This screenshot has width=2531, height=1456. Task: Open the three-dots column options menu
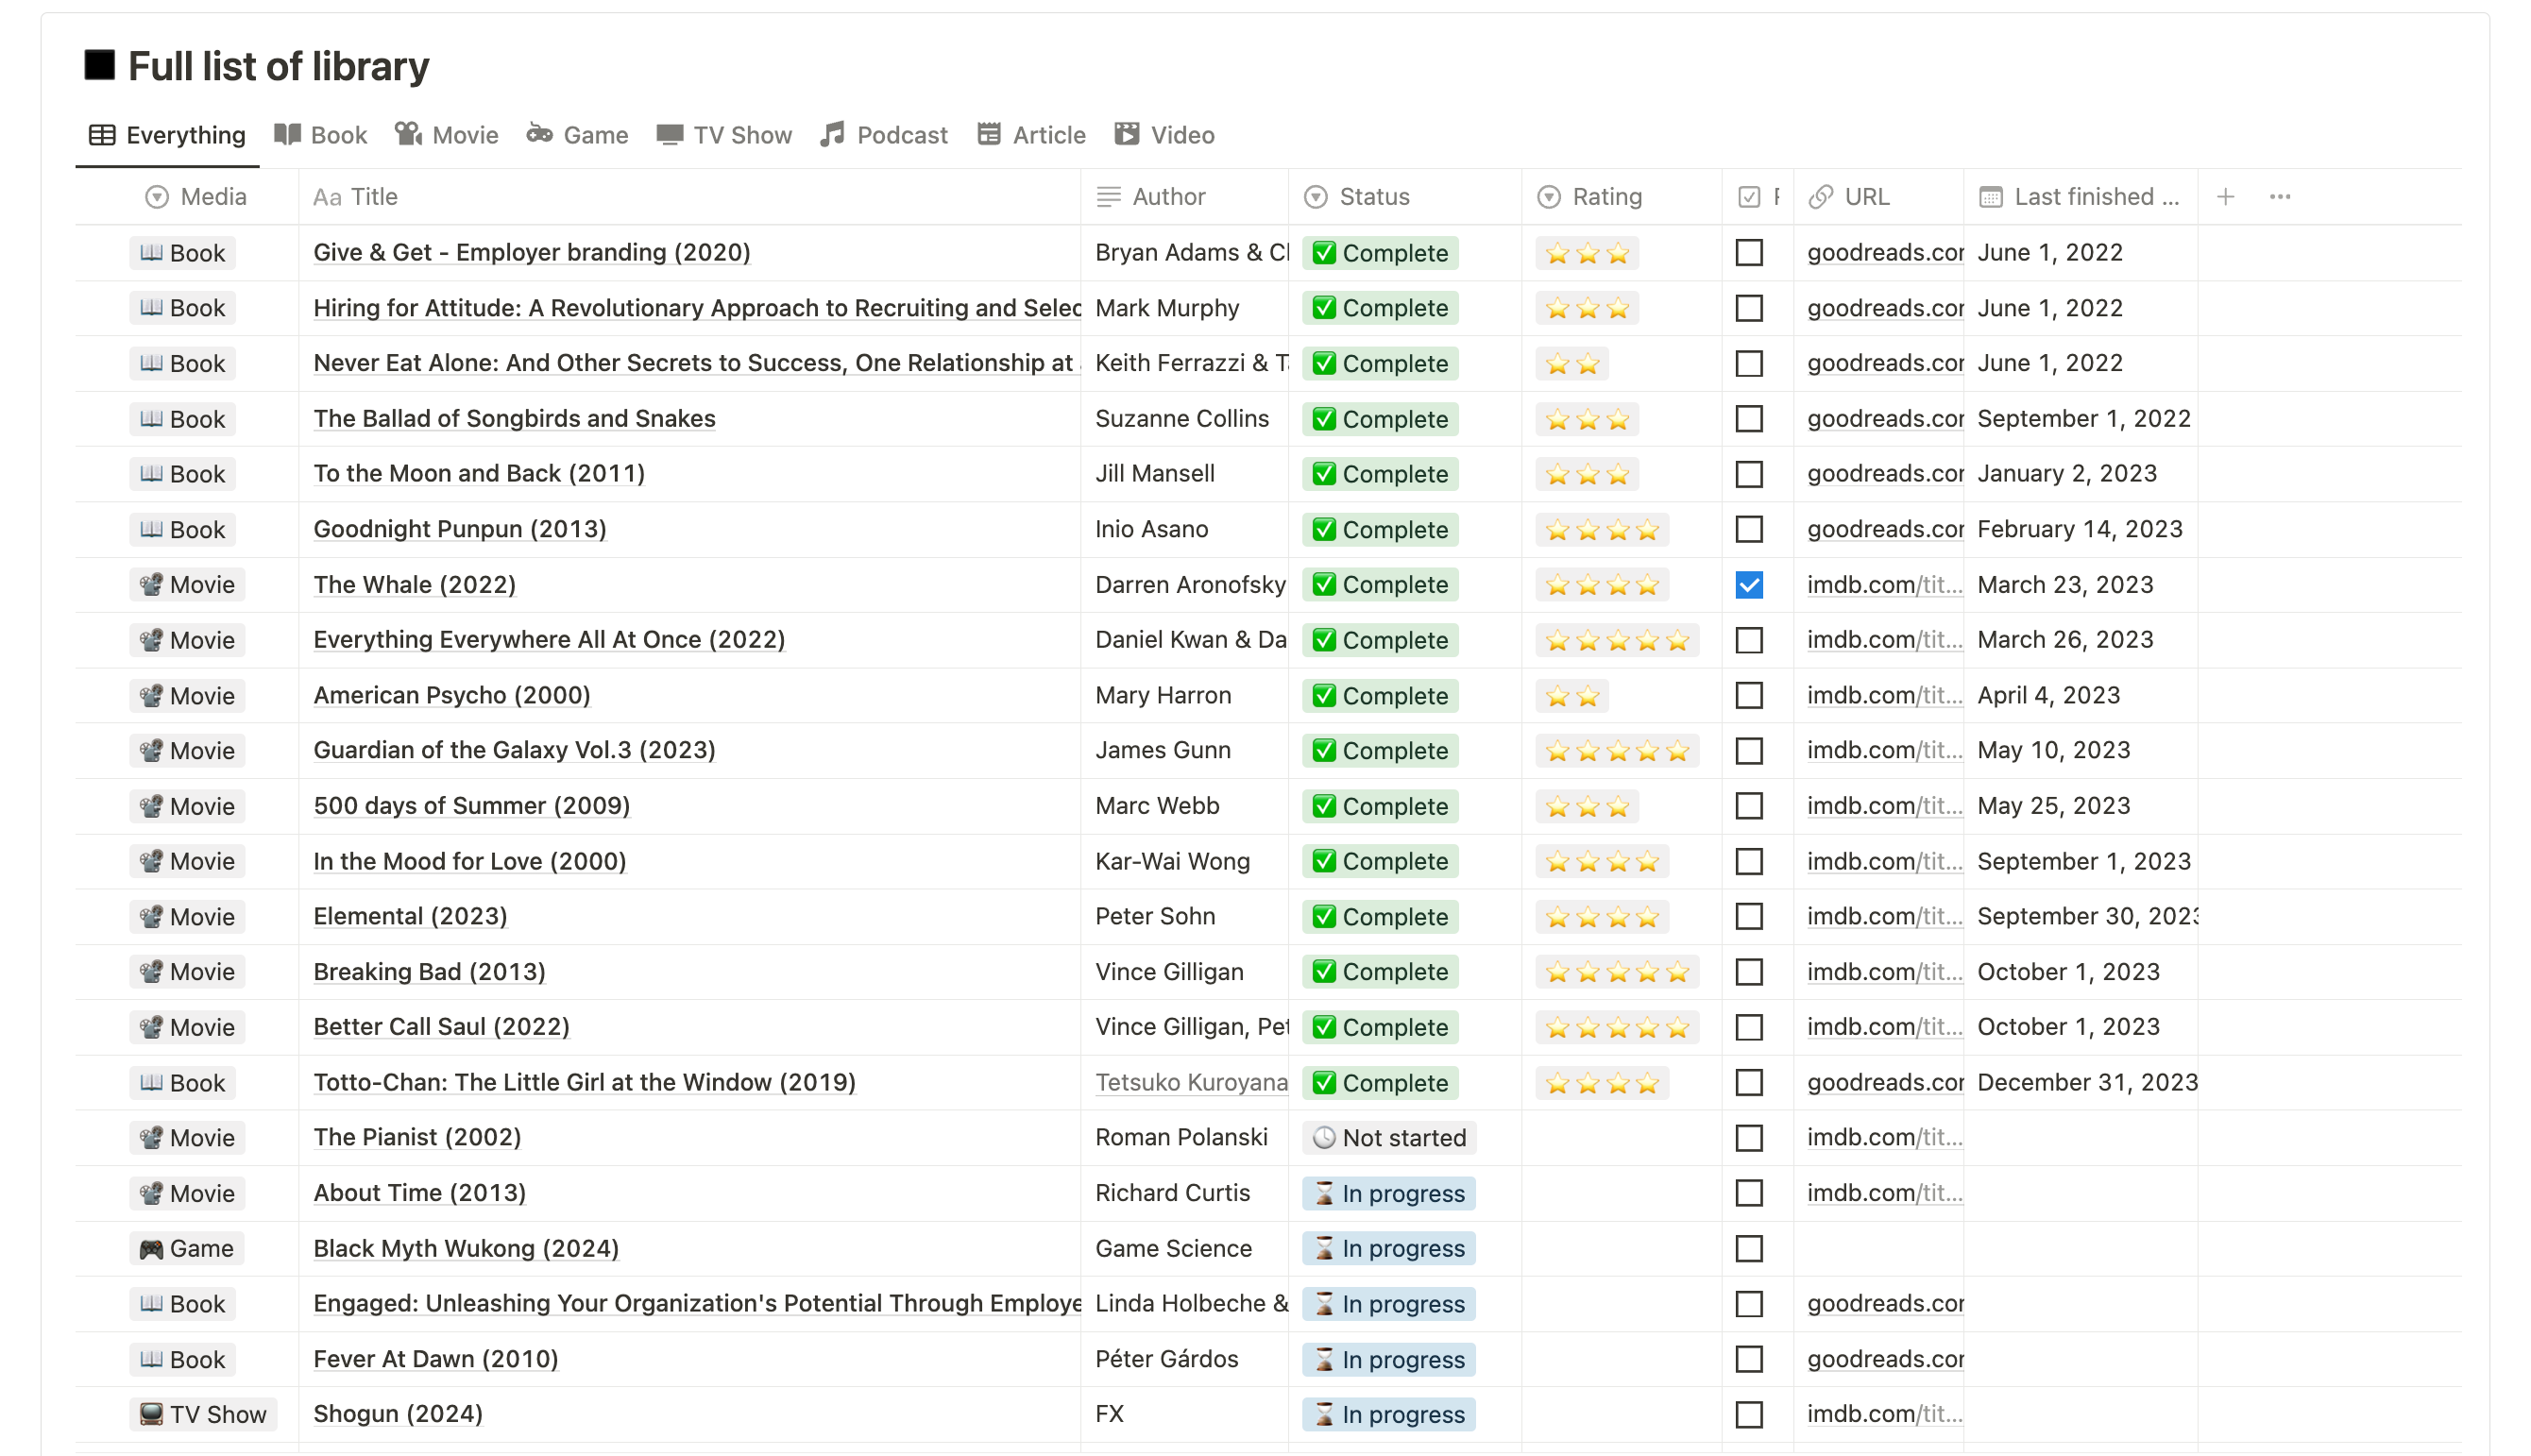[x=2279, y=197]
